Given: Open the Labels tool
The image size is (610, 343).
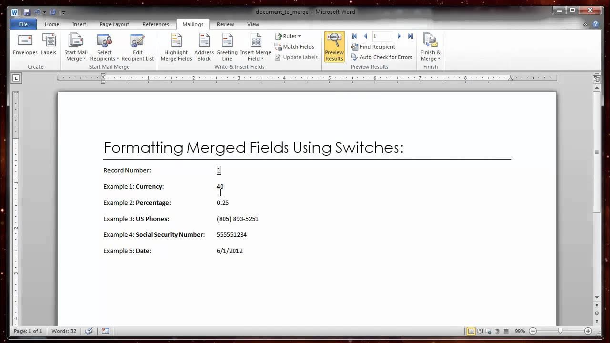Looking at the screenshot, I should (x=49, y=45).
